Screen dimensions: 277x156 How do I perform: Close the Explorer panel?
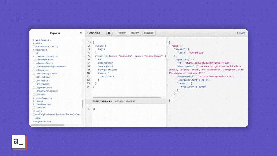pyautogui.click(x=81, y=33)
